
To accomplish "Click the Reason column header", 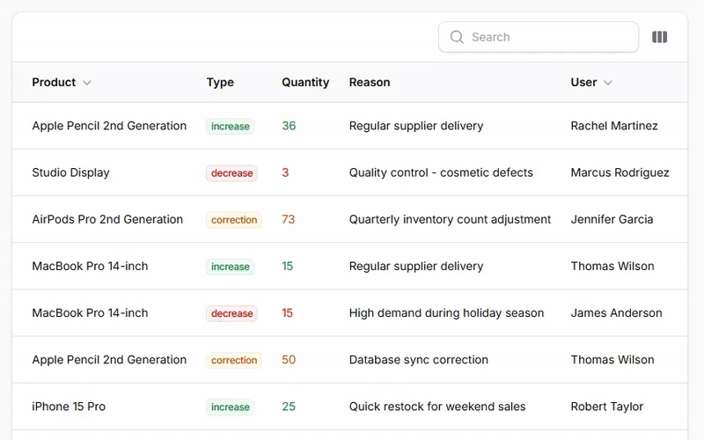I will tap(370, 82).
